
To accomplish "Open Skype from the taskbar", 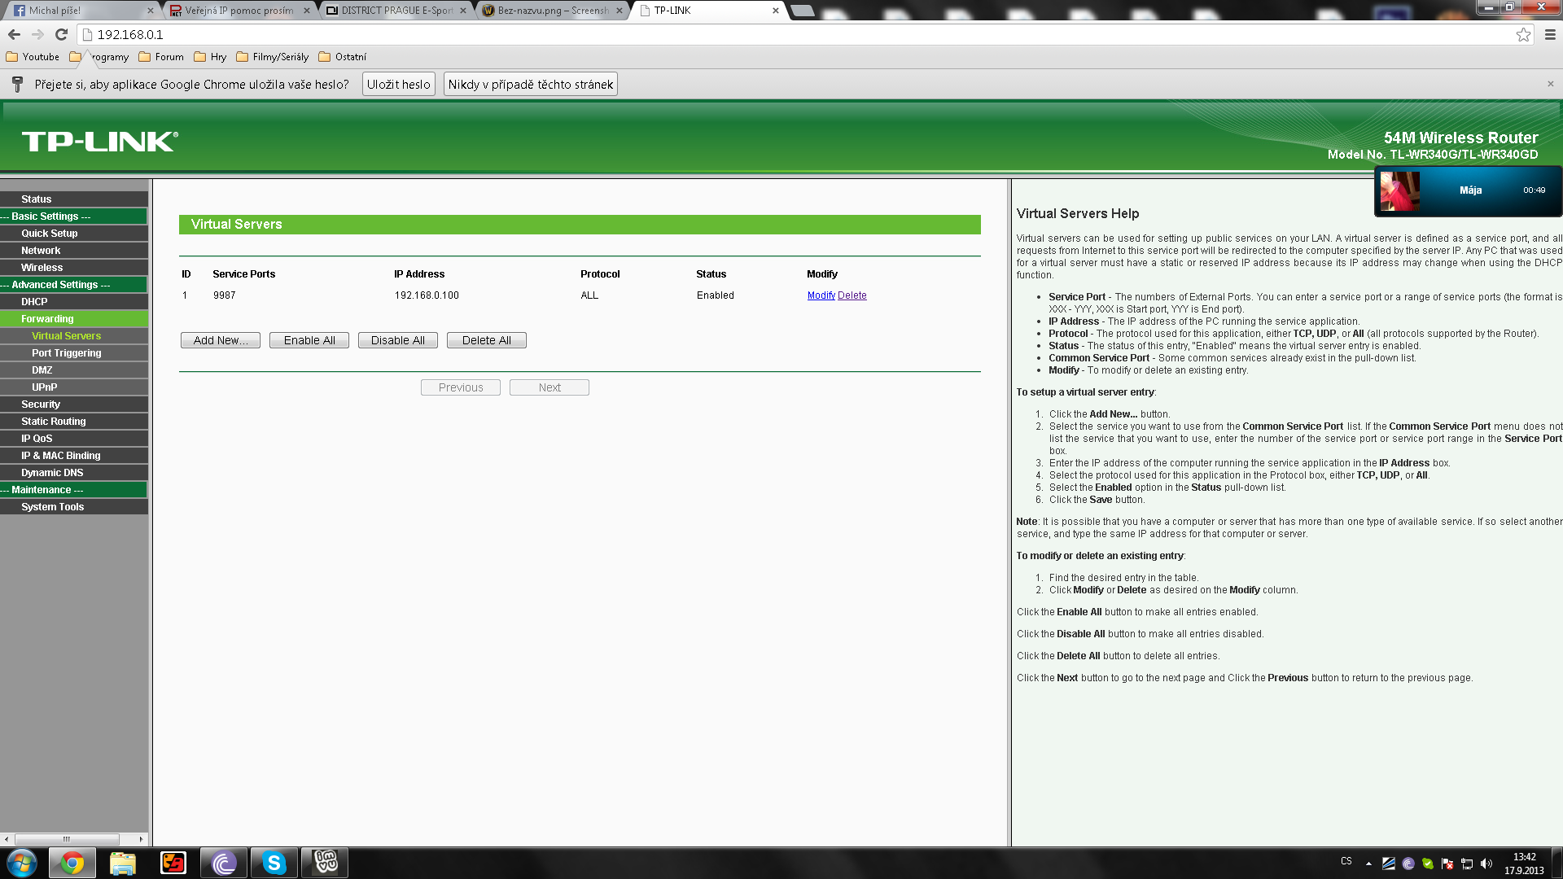I will (274, 863).
